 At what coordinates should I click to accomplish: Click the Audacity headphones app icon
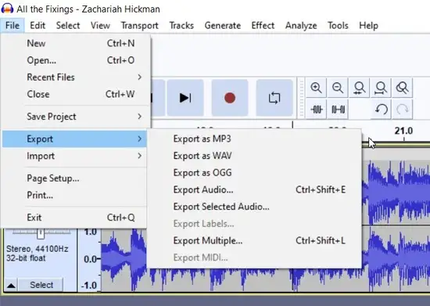pos(7,9)
